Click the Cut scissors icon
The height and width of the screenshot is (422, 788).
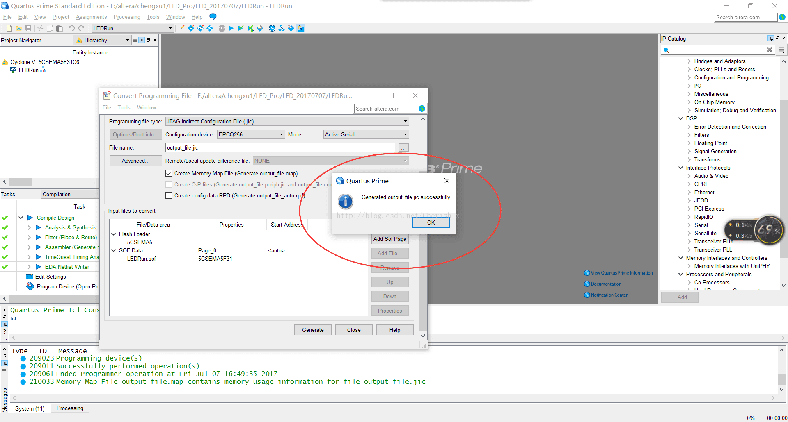pyautogui.click(x=40, y=28)
